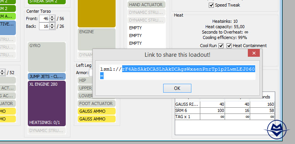The height and width of the screenshot is (144, 295).
Task: Click the Center Torso Back armor field
Action: 44,26
